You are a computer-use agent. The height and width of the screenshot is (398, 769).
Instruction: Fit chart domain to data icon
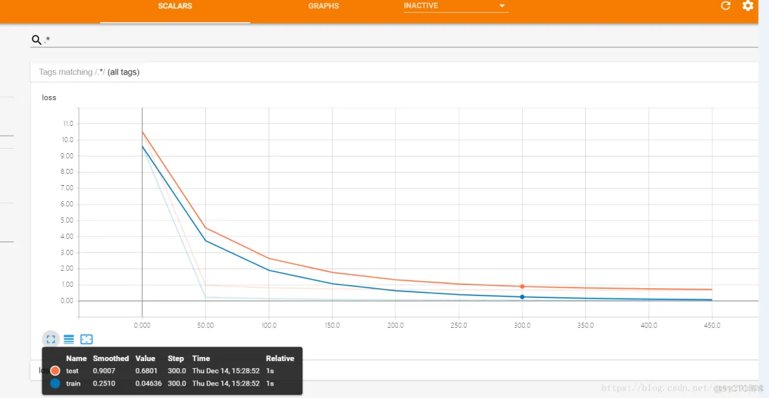(86, 339)
